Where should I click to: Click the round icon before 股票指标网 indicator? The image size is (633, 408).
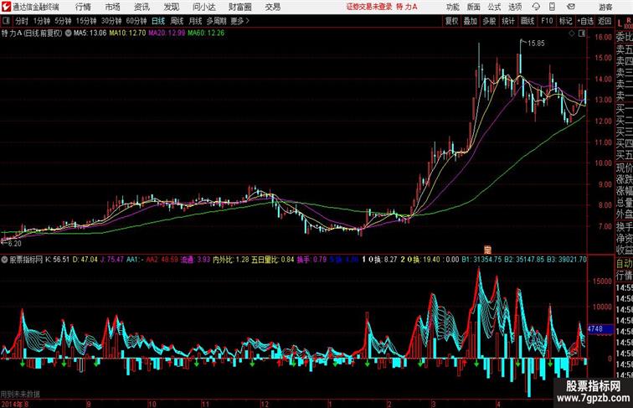[x=5, y=260]
